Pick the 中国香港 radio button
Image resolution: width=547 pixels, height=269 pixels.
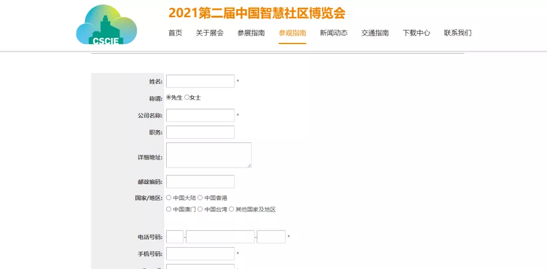200,198
